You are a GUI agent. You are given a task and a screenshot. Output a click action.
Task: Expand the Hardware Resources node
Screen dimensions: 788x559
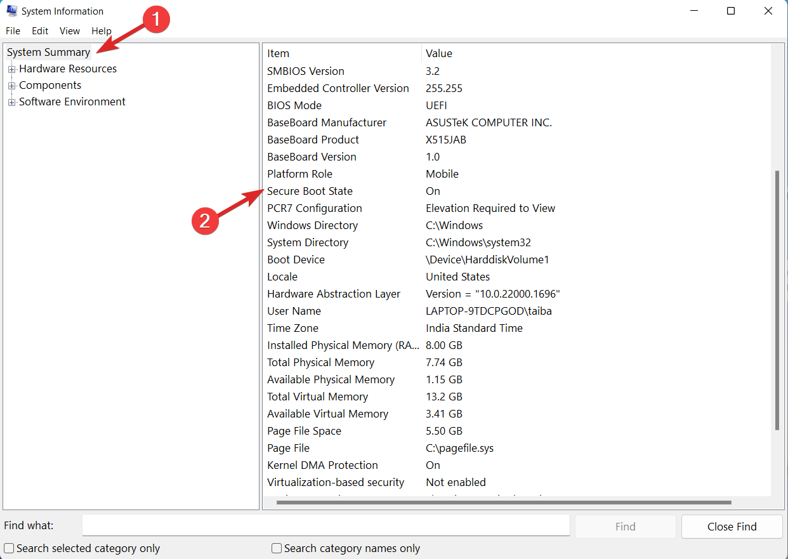tap(11, 69)
